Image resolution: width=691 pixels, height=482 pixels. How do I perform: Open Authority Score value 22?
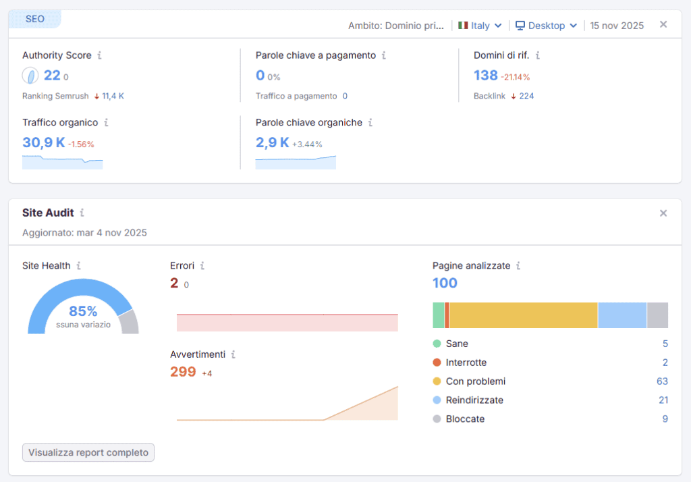coord(52,76)
